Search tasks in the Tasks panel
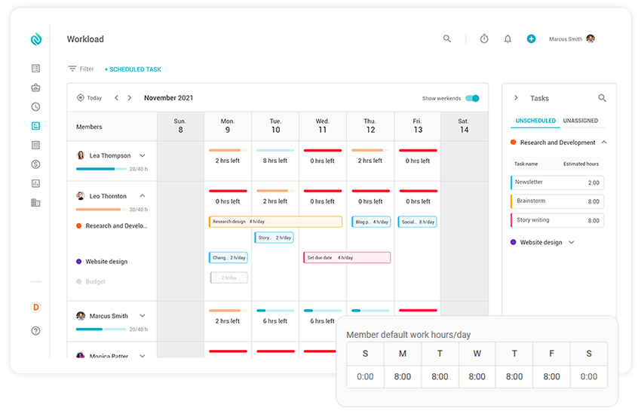The image size is (641, 417). (602, 98)
